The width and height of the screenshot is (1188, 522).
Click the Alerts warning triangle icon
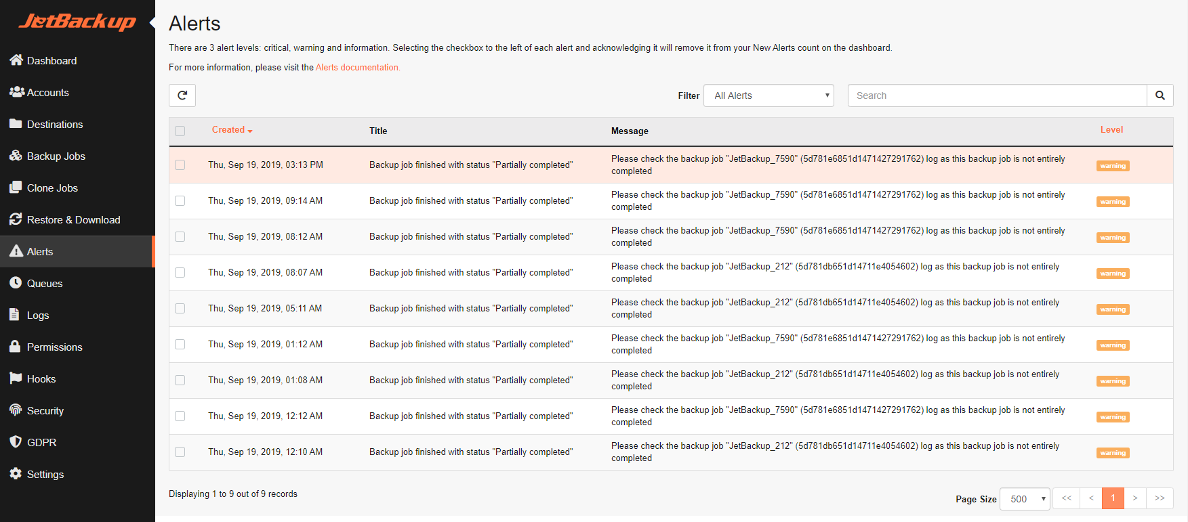[x=16, y=251]
